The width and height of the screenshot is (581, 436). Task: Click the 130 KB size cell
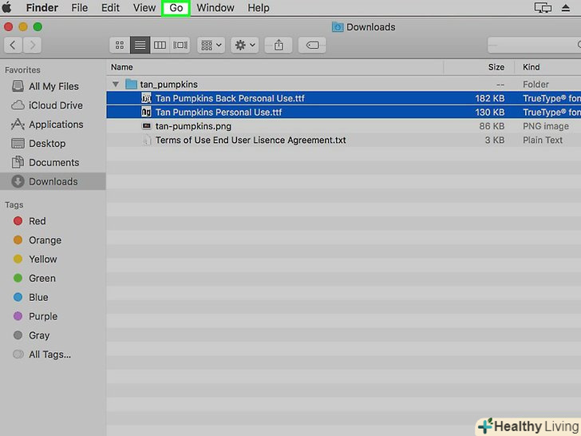coord(490,113)
